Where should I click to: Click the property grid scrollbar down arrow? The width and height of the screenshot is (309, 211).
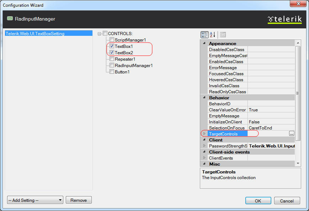298,163
